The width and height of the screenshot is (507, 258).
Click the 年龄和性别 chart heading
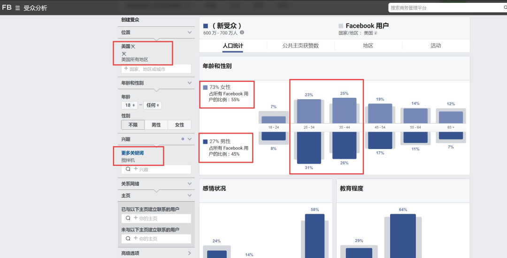click(217, 66)
